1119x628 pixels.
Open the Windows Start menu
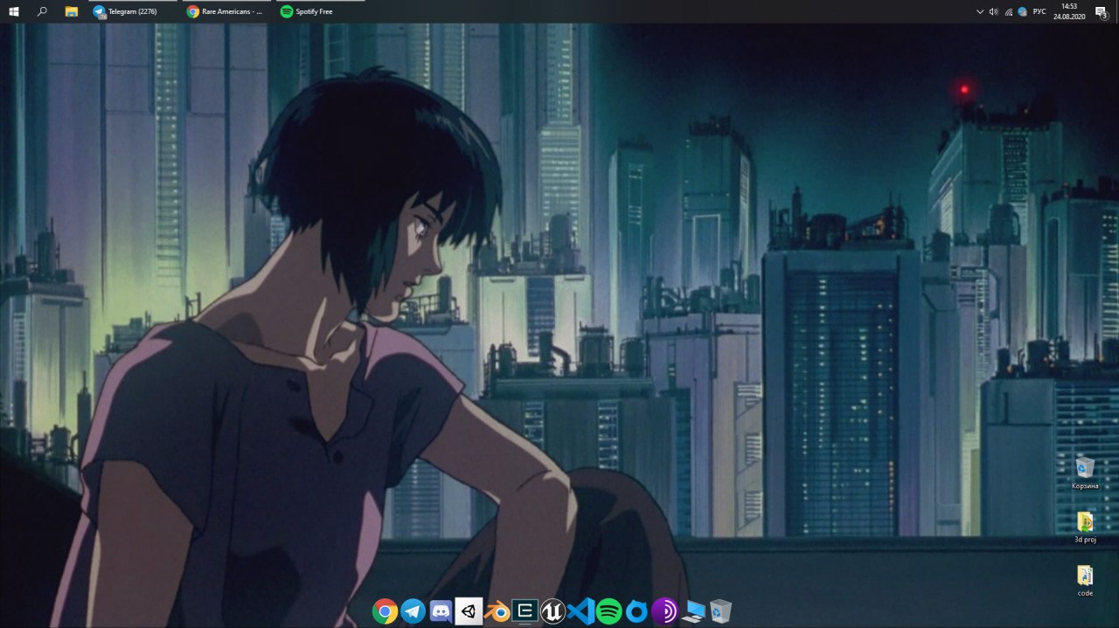pos(14,11)
